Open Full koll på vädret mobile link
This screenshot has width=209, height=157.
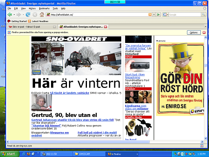pyautogui.click(x=97, y=132)
